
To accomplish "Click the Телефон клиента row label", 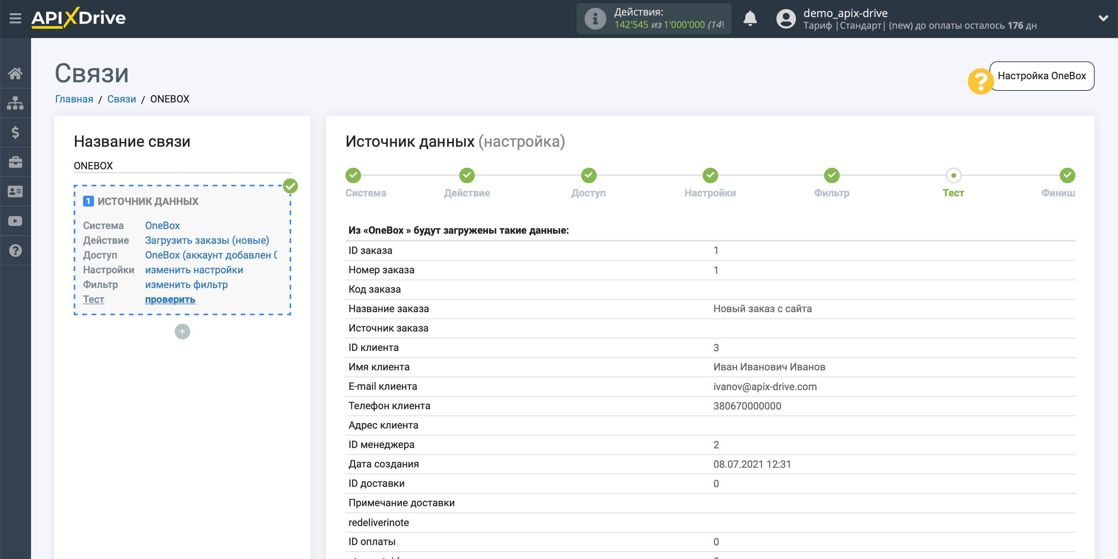I will point(389,406).
